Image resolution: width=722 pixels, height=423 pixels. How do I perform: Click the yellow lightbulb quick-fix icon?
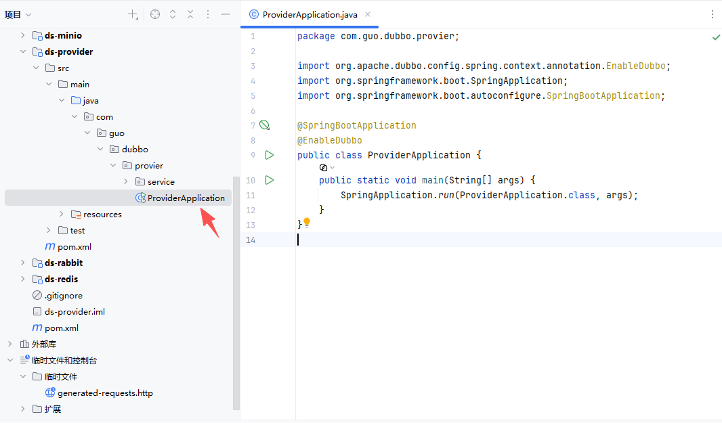pos(307,223)
